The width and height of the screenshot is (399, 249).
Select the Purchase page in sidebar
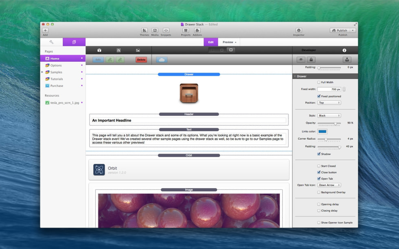coord(63,86)
